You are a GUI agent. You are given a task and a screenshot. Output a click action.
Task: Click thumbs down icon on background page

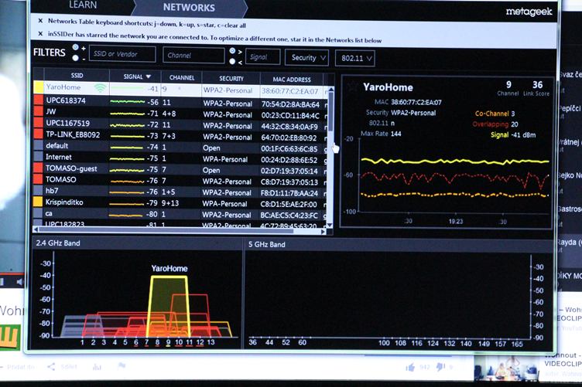click(440, 368)
